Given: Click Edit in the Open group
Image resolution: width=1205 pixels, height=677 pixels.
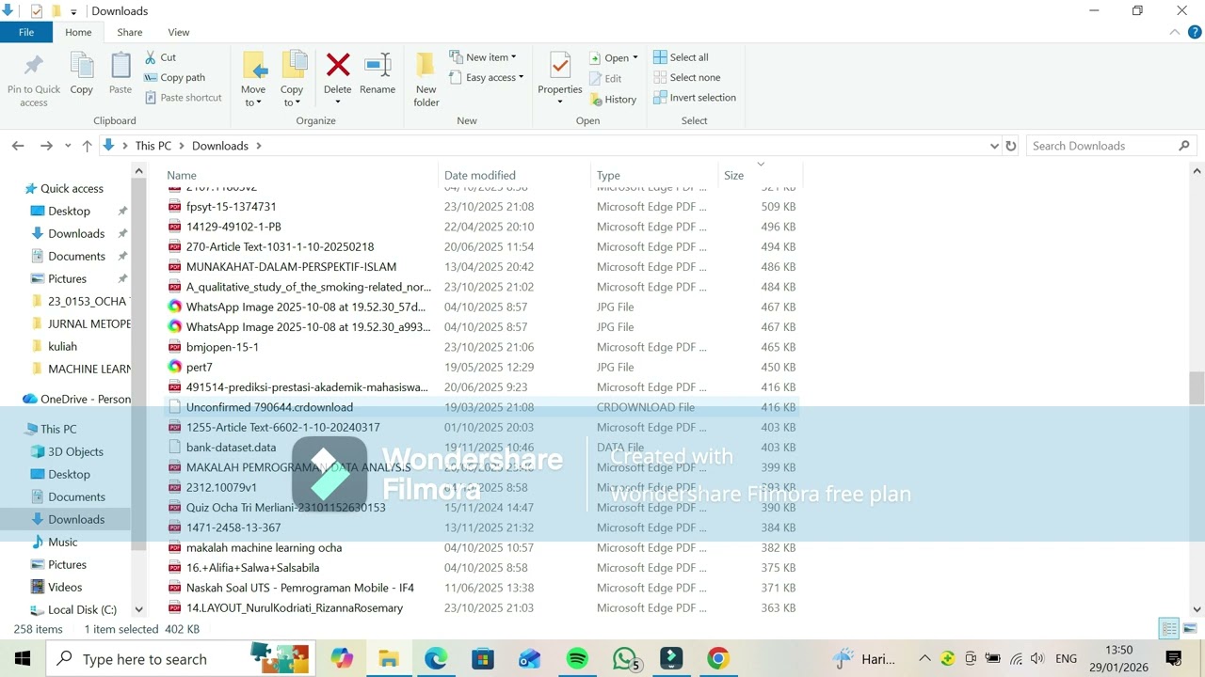Looking at the screenshot, I should 605,79.
